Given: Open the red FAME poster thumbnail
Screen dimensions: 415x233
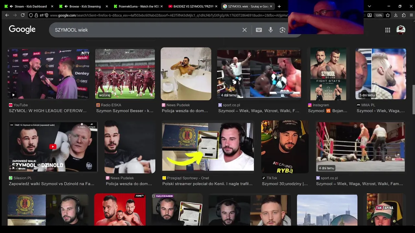Looking at the screenshot, I should coord(120,209).
